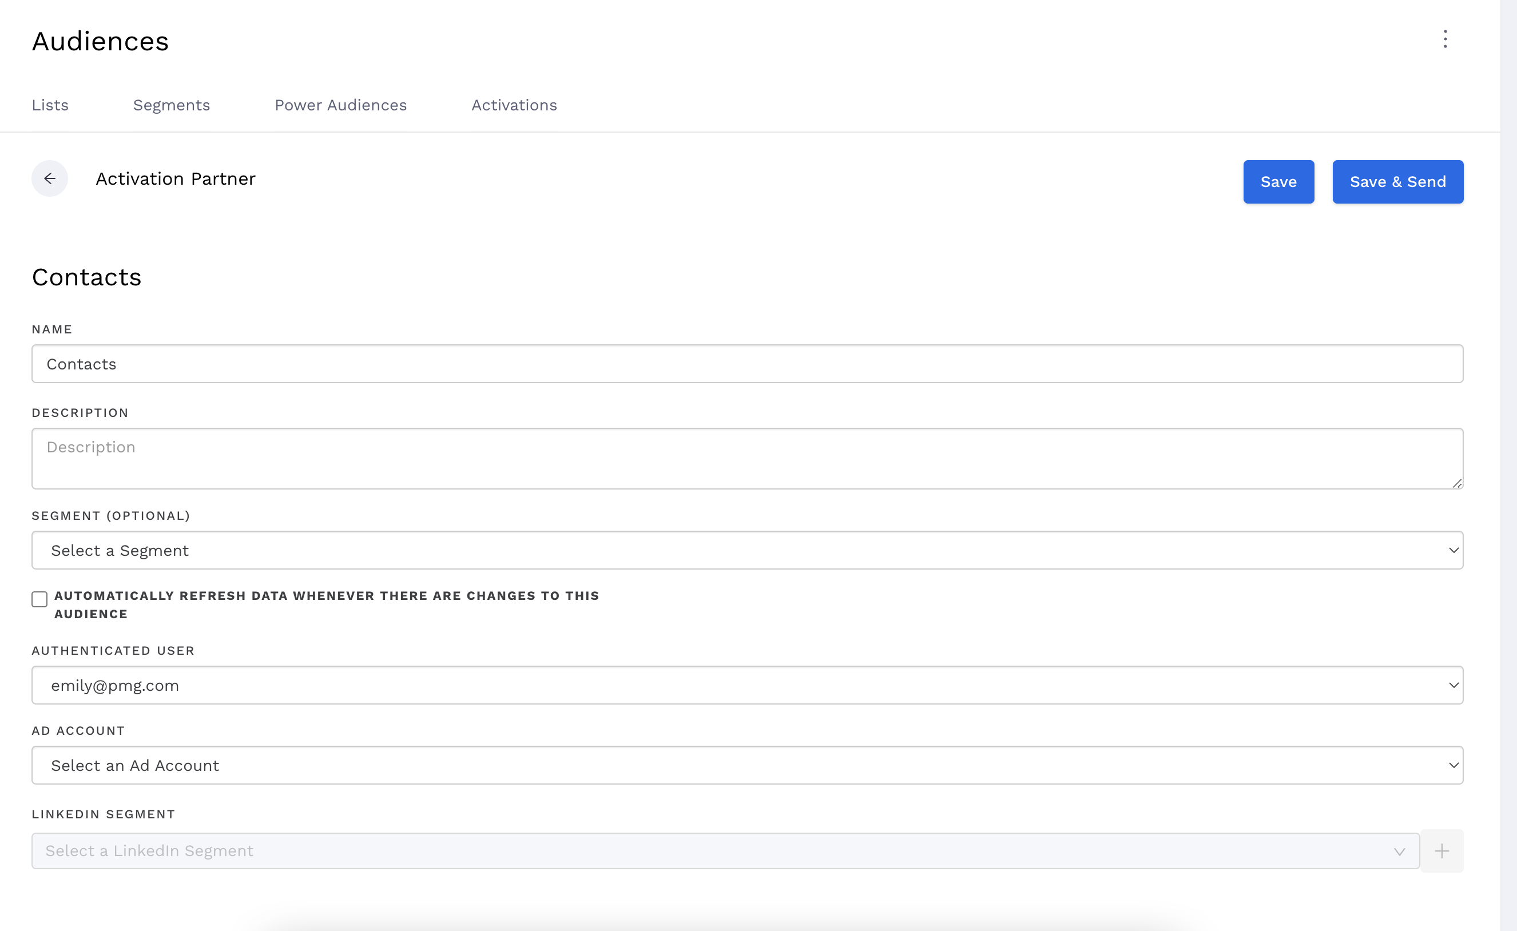Screen dimensions: 1517x931
Task: Click the LinkedIn Segment chevron arrow
Action: coord(1399,852)
